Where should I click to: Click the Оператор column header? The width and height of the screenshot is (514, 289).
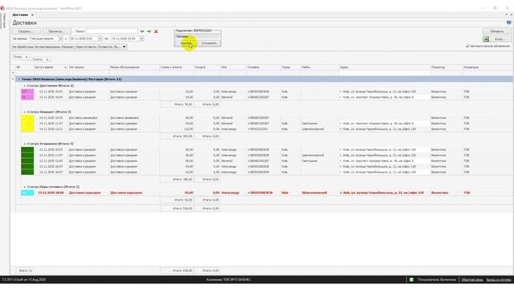click(447, 67)
